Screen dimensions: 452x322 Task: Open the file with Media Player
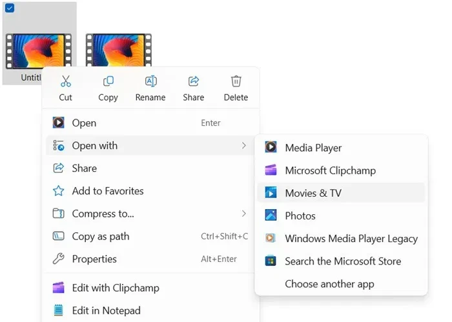(341, 148)
